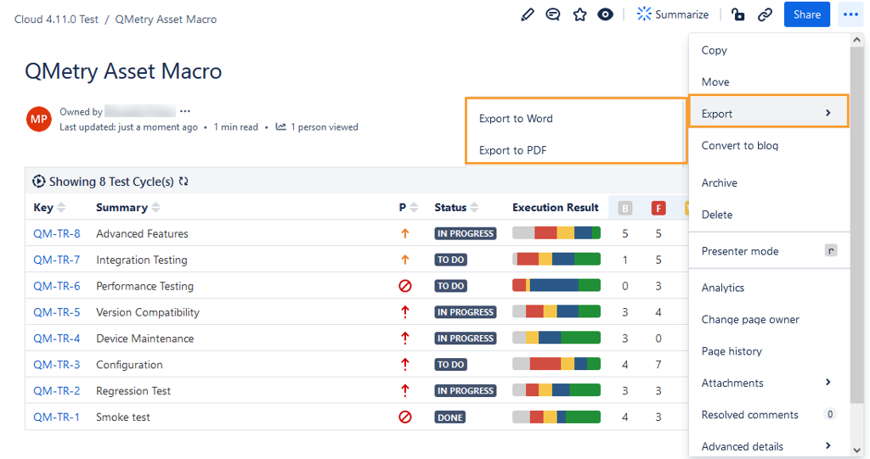This screenshot has width=870, height=459.
Task: Click the blue Share button
Action: 807,14
